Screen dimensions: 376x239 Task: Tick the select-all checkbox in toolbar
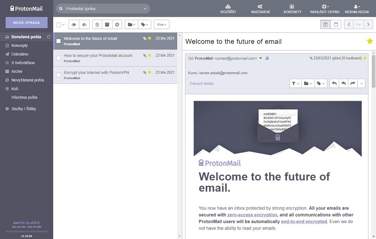[x=58, y=25]
